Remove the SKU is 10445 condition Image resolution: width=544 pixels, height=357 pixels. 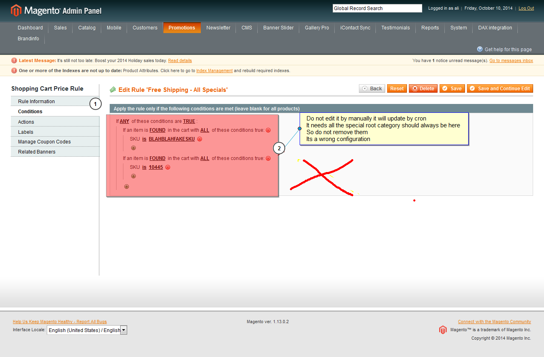point(168,167)
